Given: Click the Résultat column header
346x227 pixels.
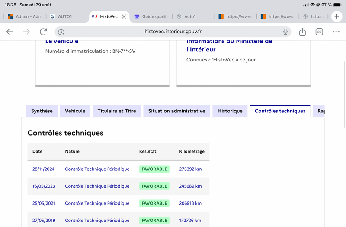Looking at the screenshot, I should [x=147, y=151].
